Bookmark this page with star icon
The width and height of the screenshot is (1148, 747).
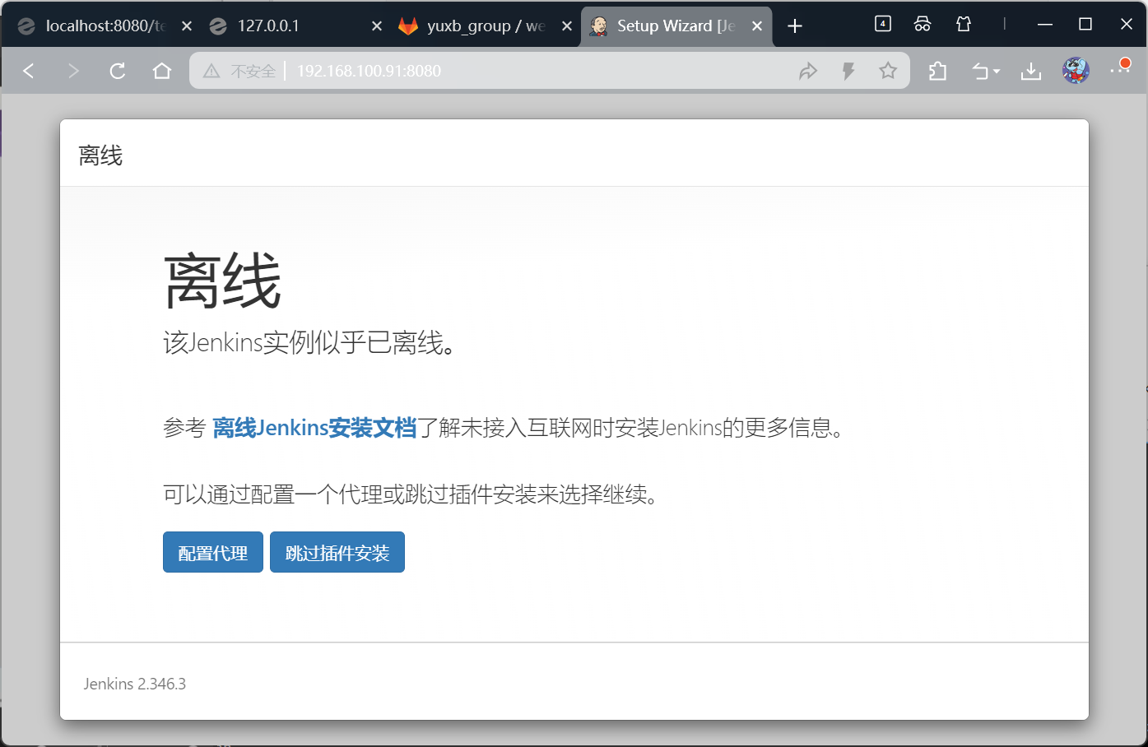888,71
